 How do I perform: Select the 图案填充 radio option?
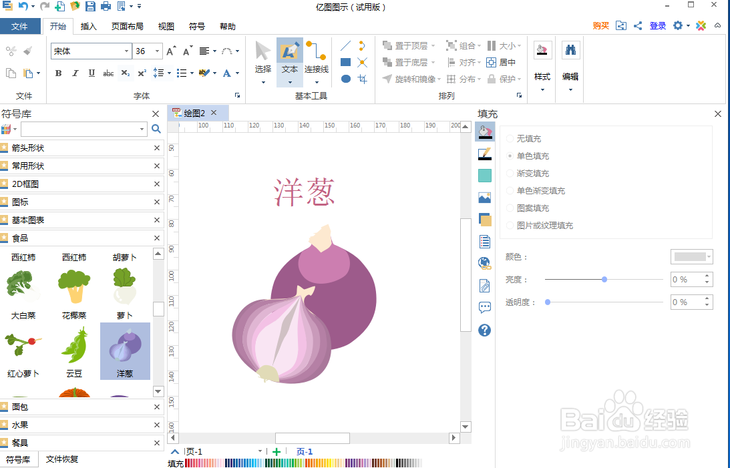click(510, 208)
